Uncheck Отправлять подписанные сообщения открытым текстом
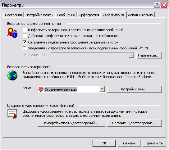Viewport: 169px width, 150px height. 25,42
